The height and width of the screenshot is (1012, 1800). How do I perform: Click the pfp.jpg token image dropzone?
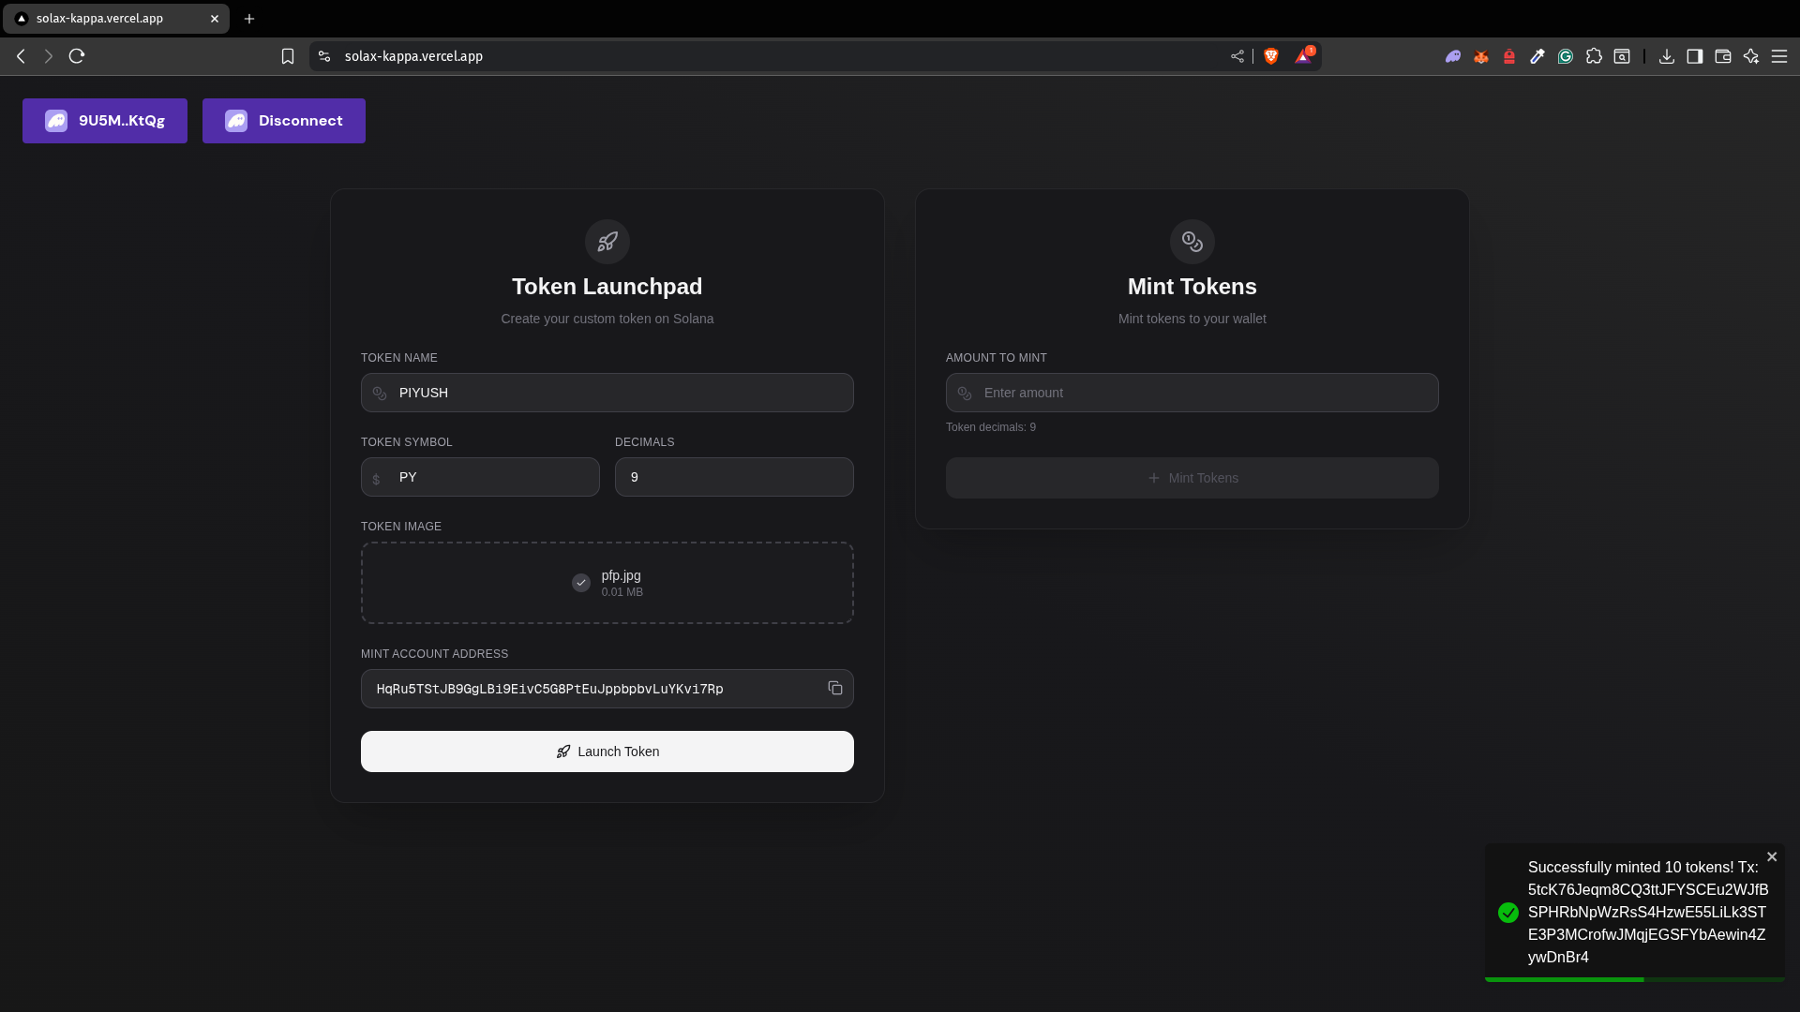click(607, 583)
